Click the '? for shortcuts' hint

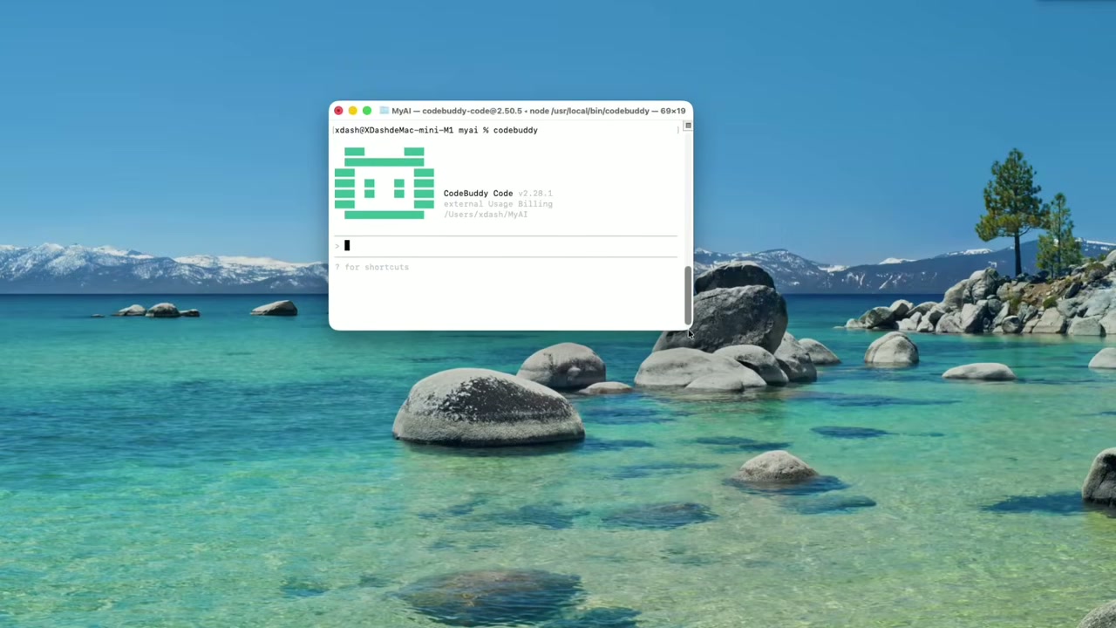tap(372, 267)
